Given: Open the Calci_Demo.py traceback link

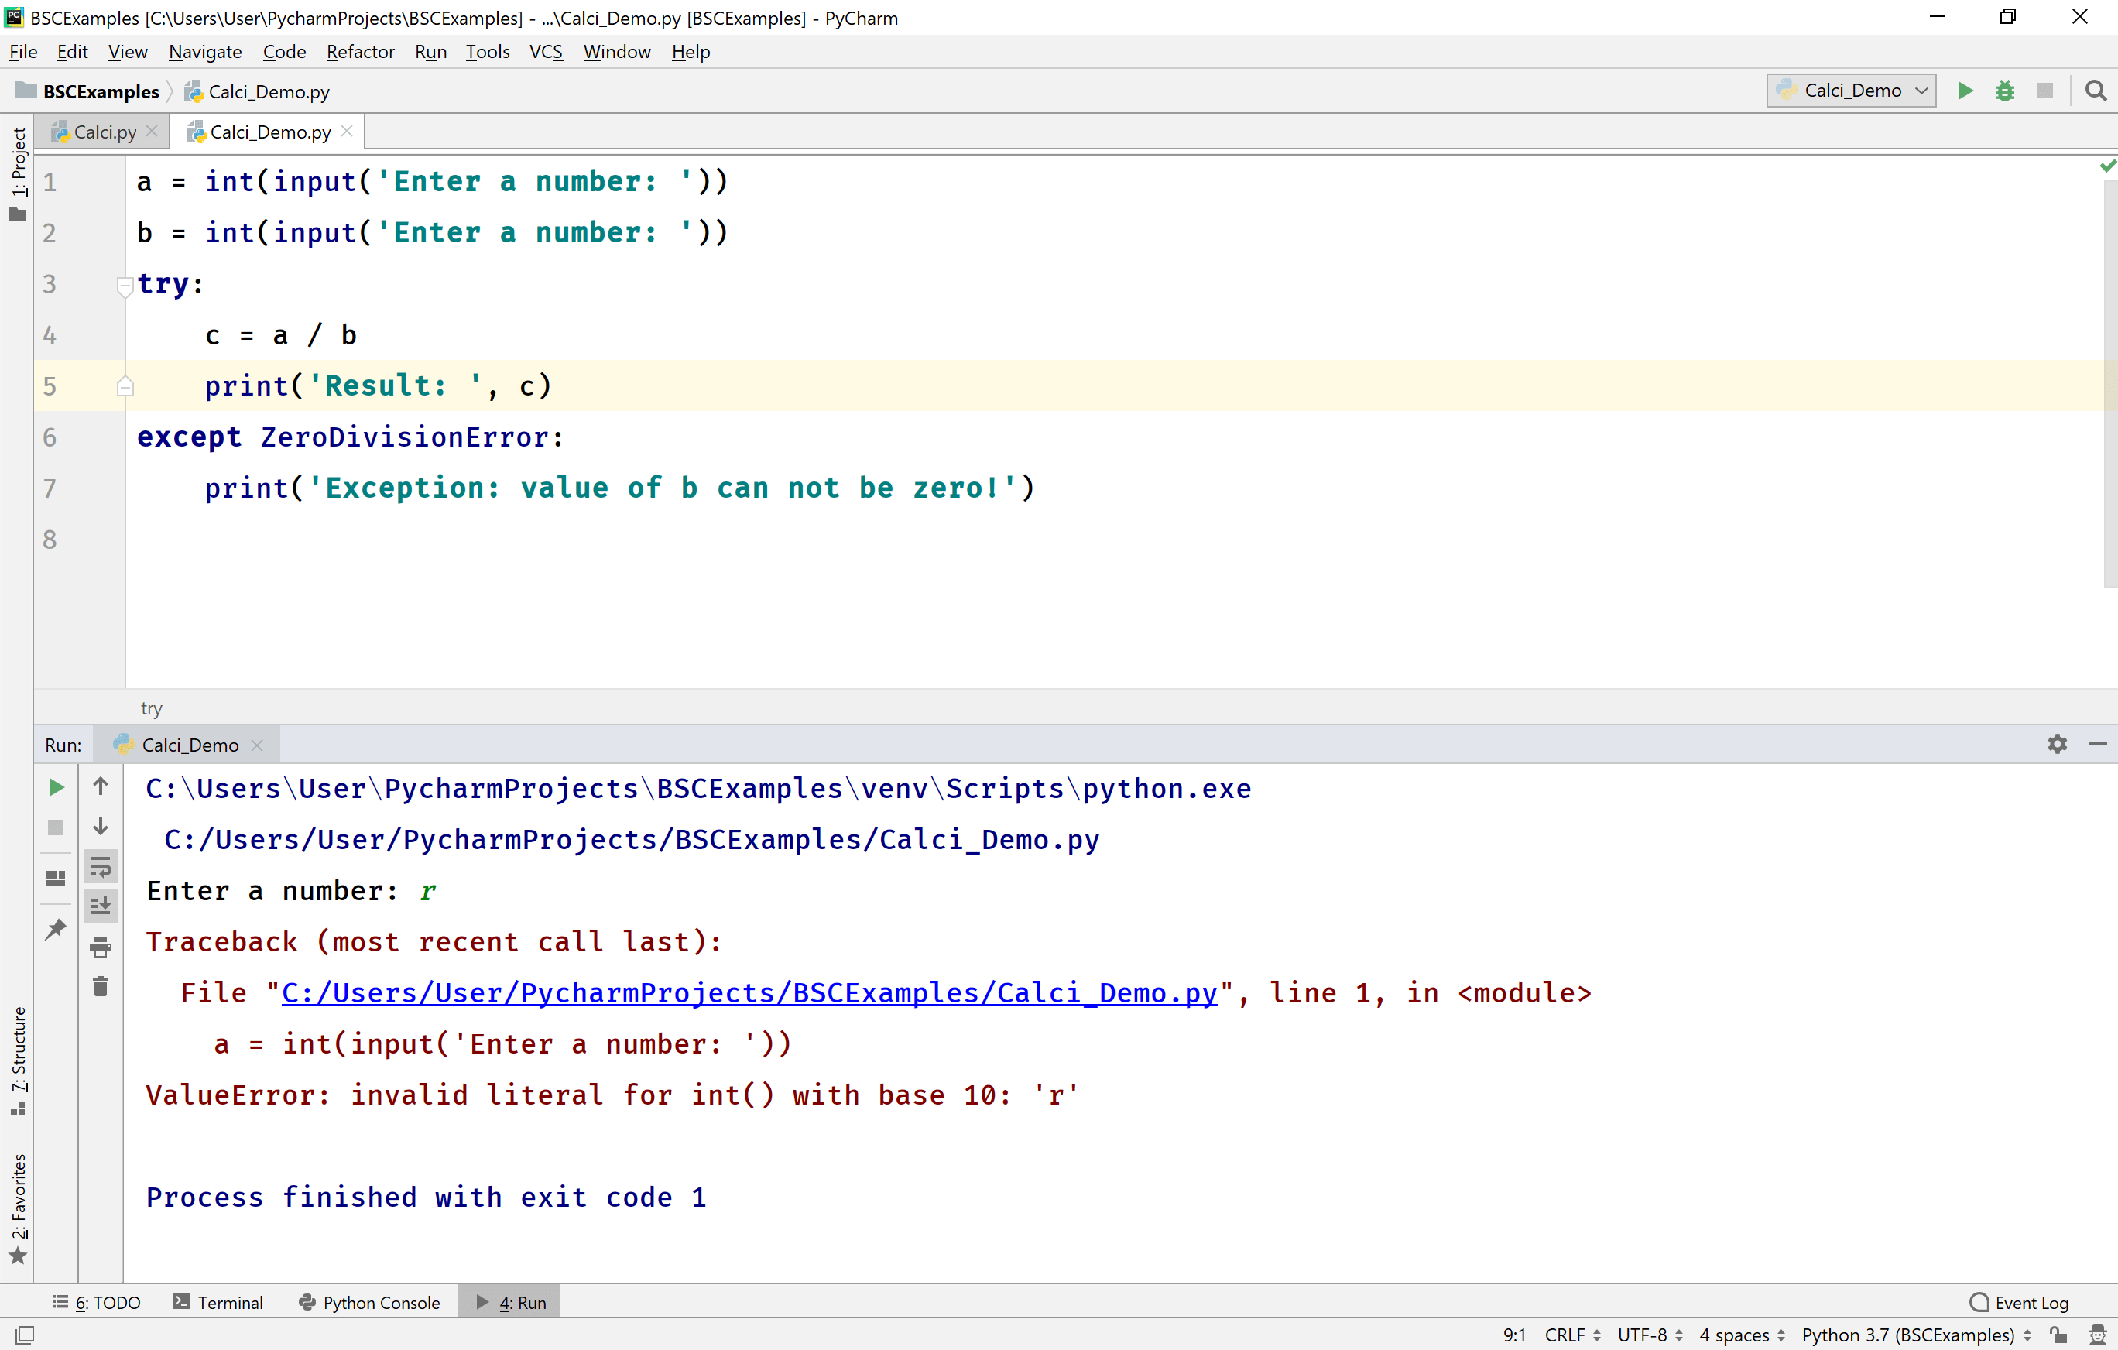Looking at the screenshot, I should click(749, 993).
